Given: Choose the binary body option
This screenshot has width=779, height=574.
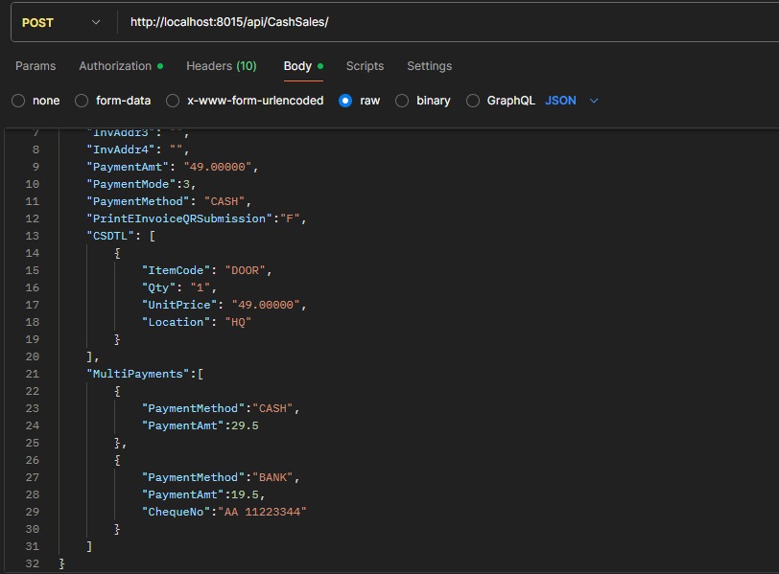Looking at the screenshot, I should tap(402, 101).
